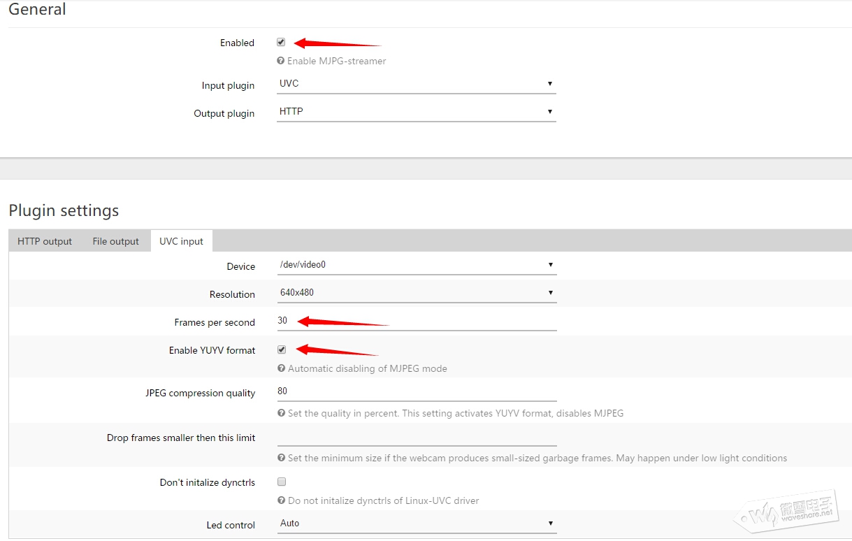Check Don't initalize dynctrls box
This screenshot has width=852, height=541.
pos(282,482)
